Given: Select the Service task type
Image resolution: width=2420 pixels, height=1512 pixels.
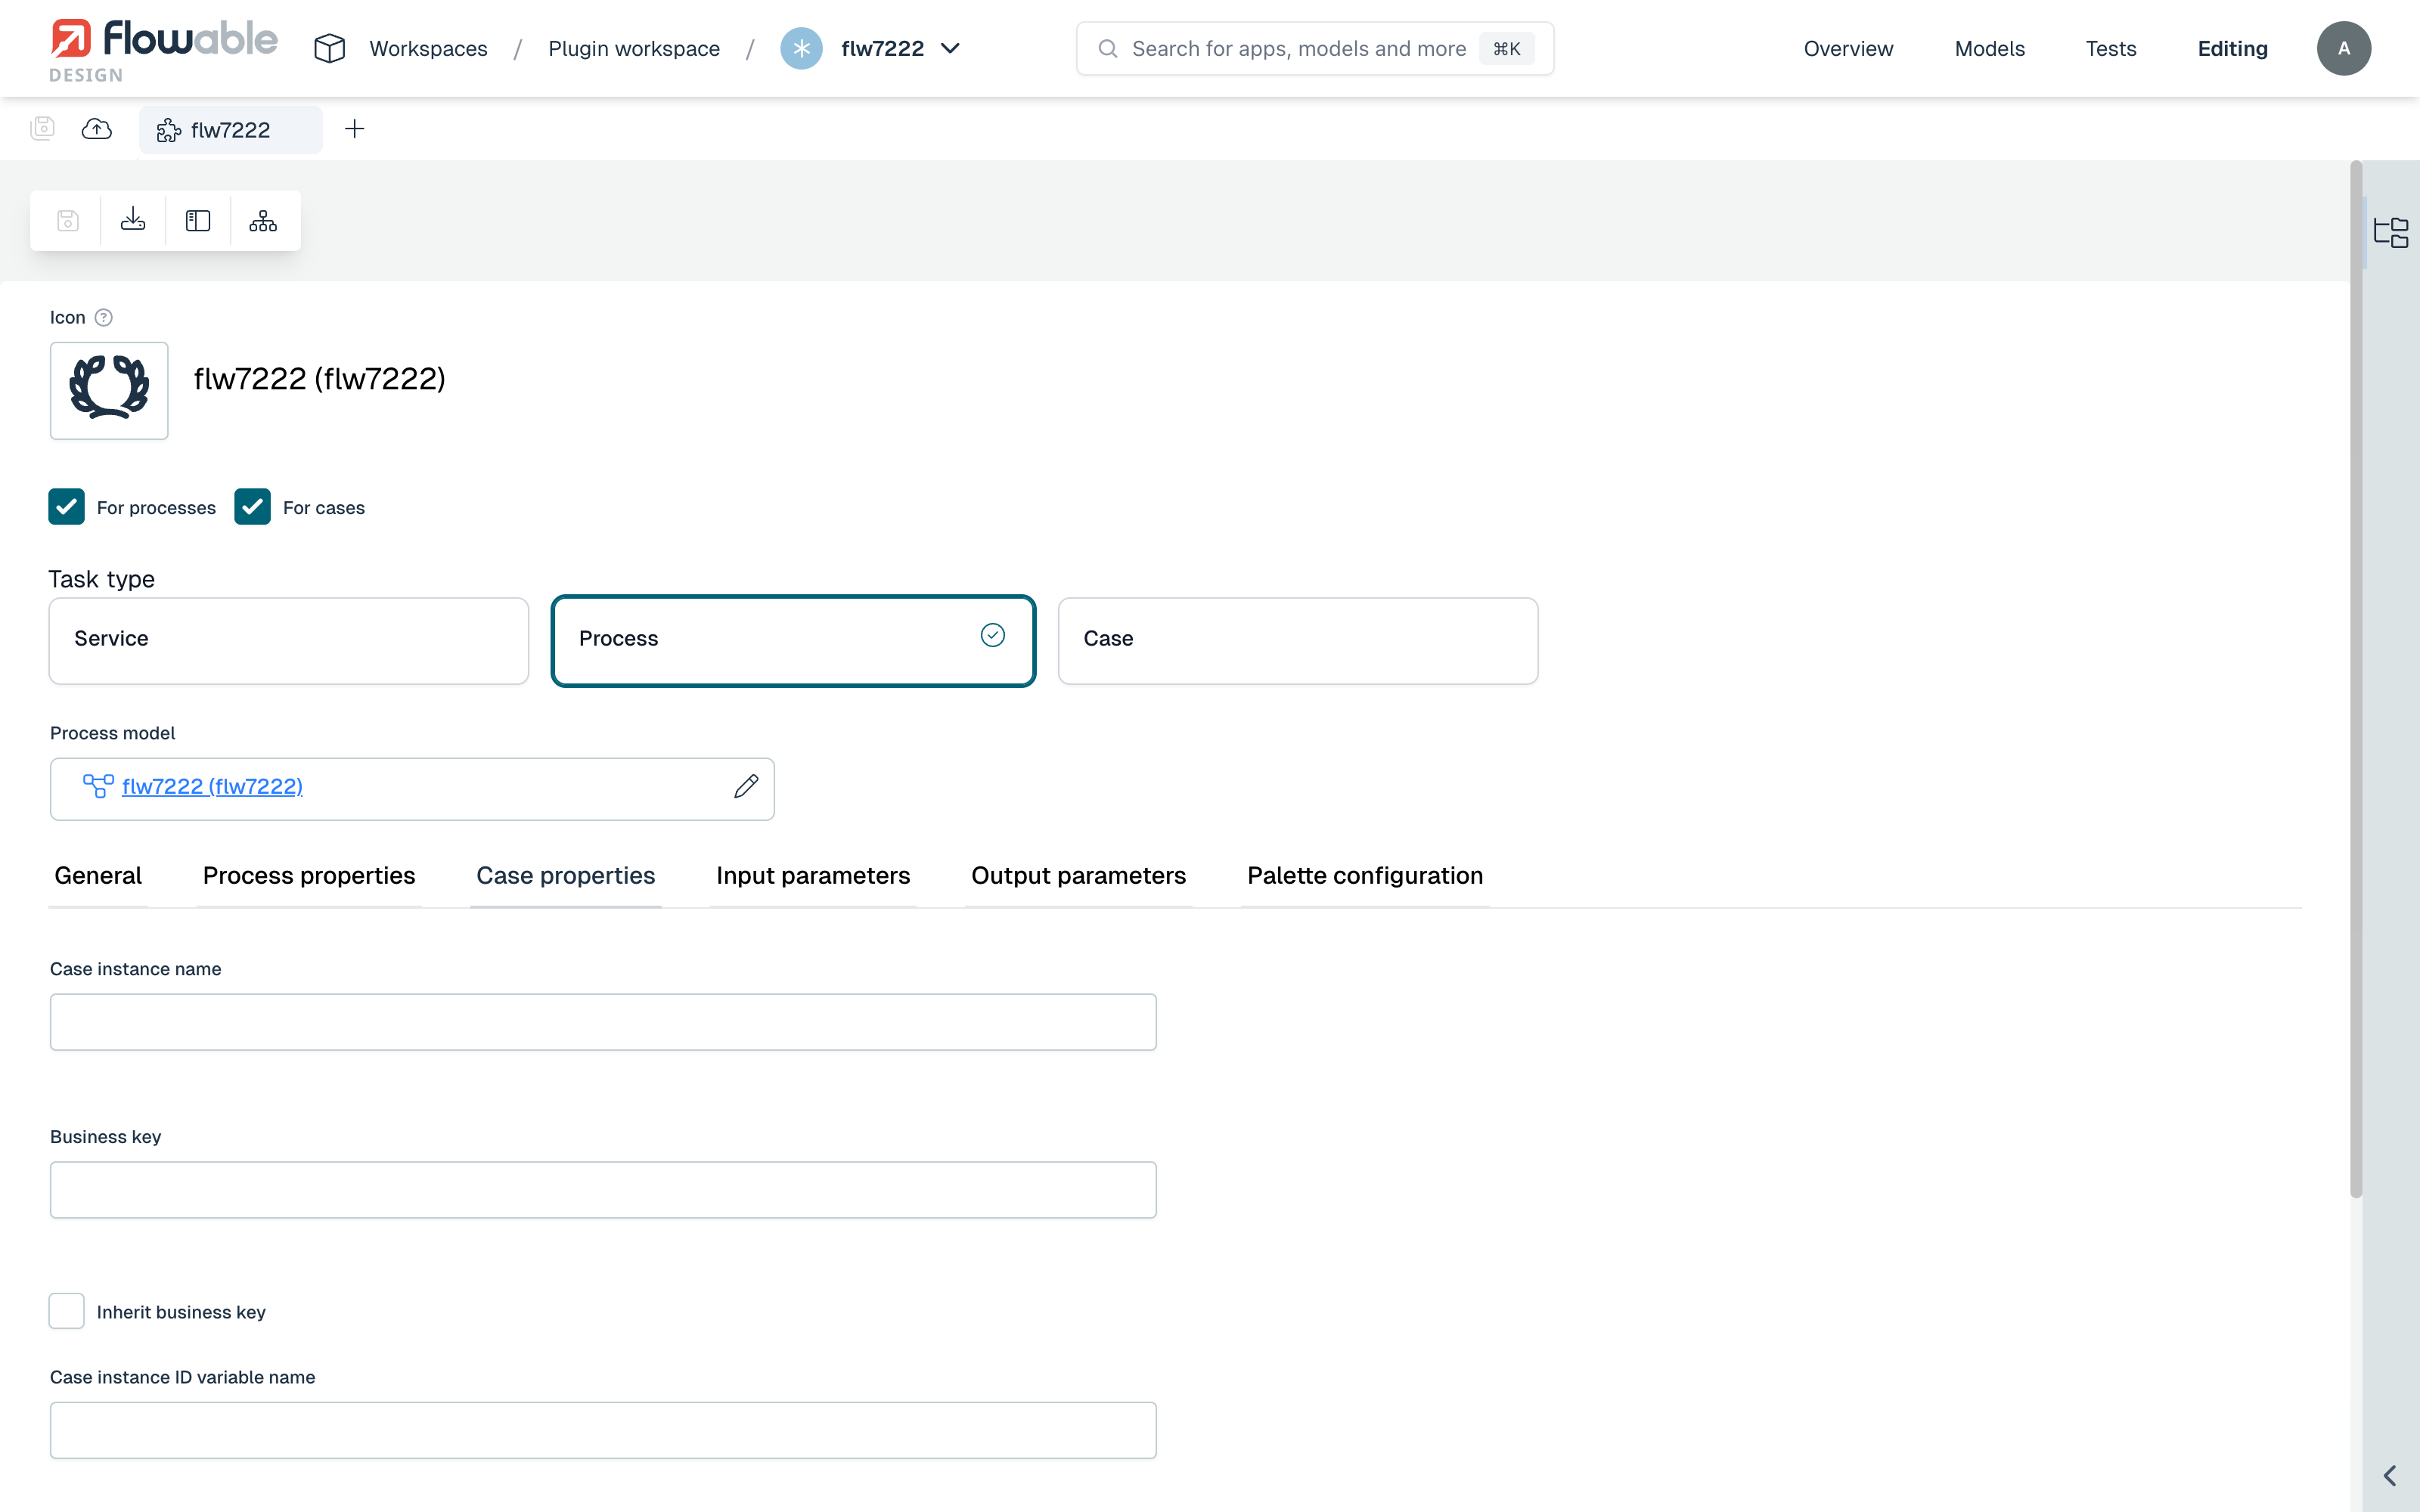Looking at the screenshot, I should 289,640.
